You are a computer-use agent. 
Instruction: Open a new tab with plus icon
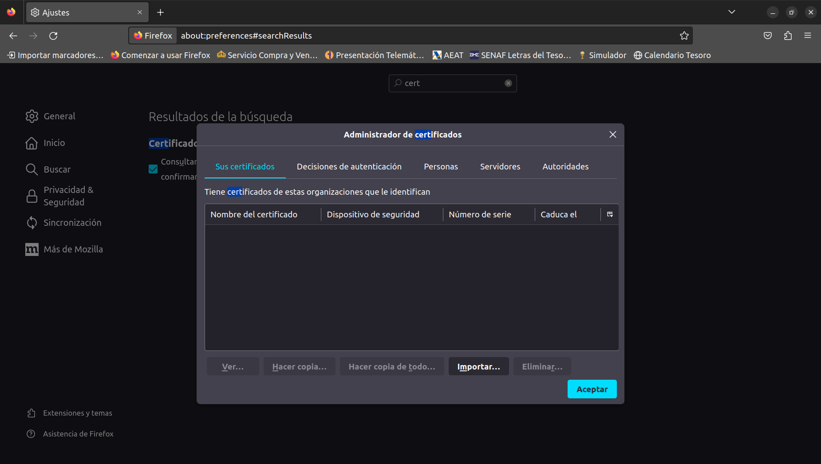161,12
